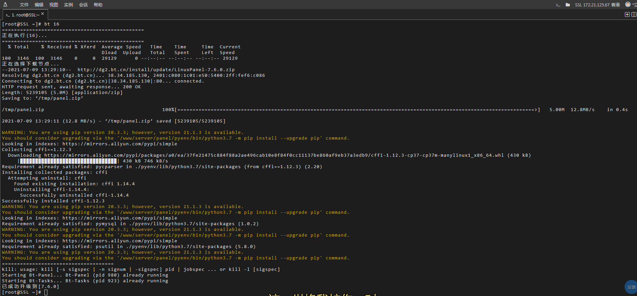
Task: Open the 反馈 feedback button
Action: point(631,287)
